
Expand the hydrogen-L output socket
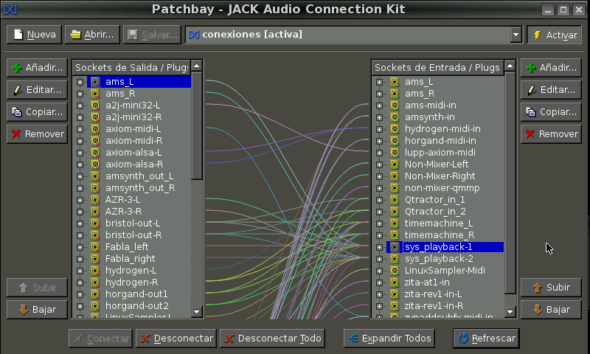pyautogui.click(x=80, y=271)
